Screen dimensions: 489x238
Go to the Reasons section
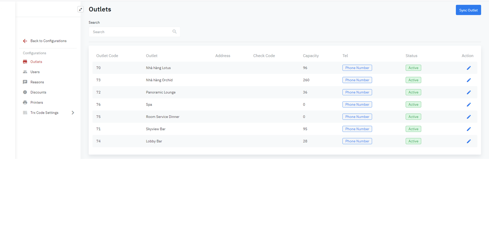[x=37, y=82]
